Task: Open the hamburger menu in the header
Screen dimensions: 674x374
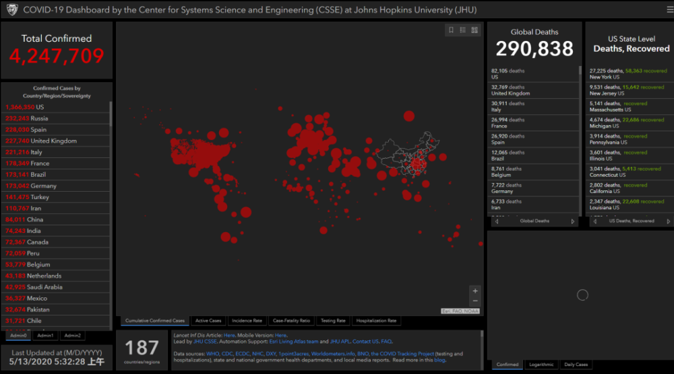Action: [x=670, y=9]
